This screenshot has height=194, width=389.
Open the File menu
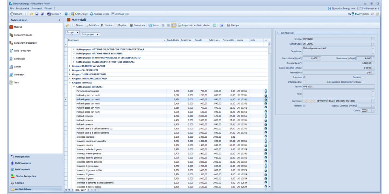pos(12,8)
